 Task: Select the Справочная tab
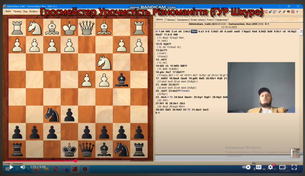click(x=221, y=19)
